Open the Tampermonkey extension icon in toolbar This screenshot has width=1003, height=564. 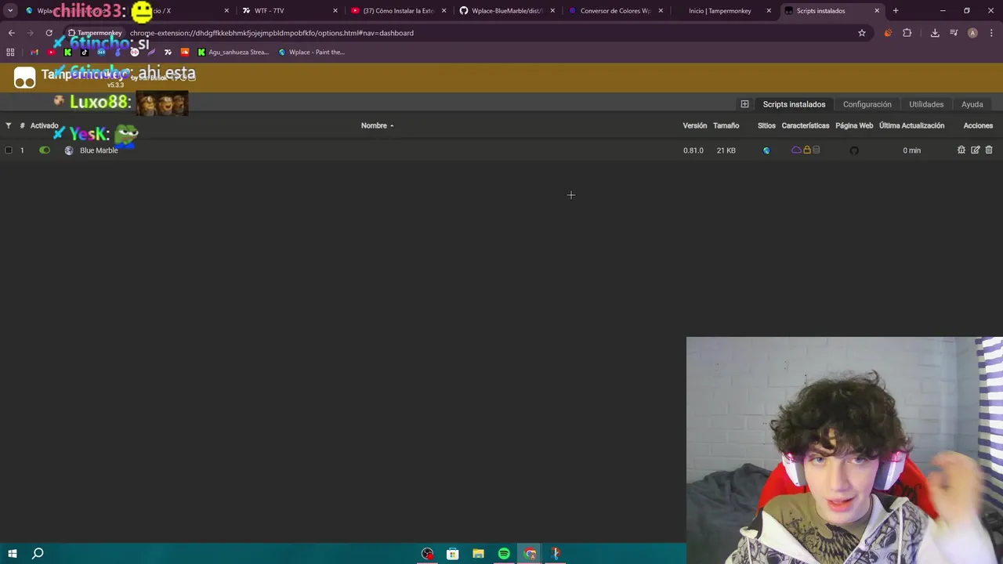pos(888,33)
